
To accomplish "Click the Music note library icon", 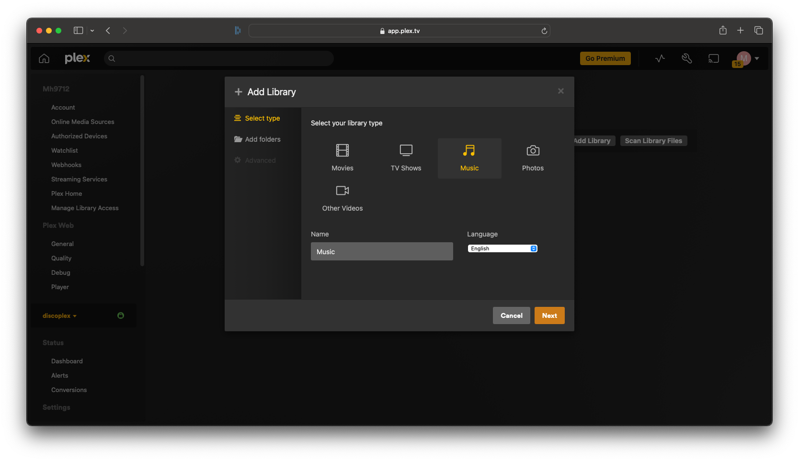I will [x=469, y=151].
